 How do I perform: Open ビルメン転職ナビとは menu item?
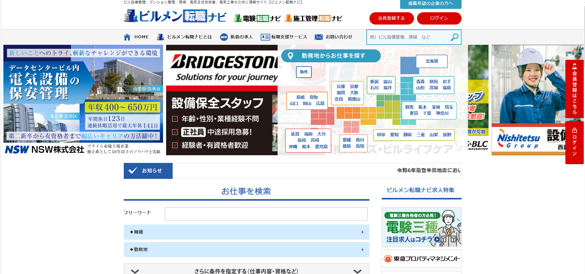pos(185,37)
